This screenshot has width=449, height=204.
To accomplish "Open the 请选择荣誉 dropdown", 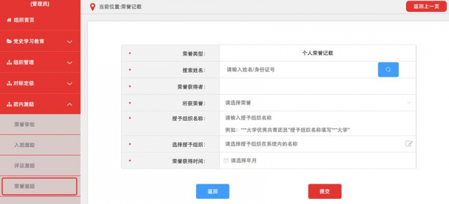I will 317,103.
